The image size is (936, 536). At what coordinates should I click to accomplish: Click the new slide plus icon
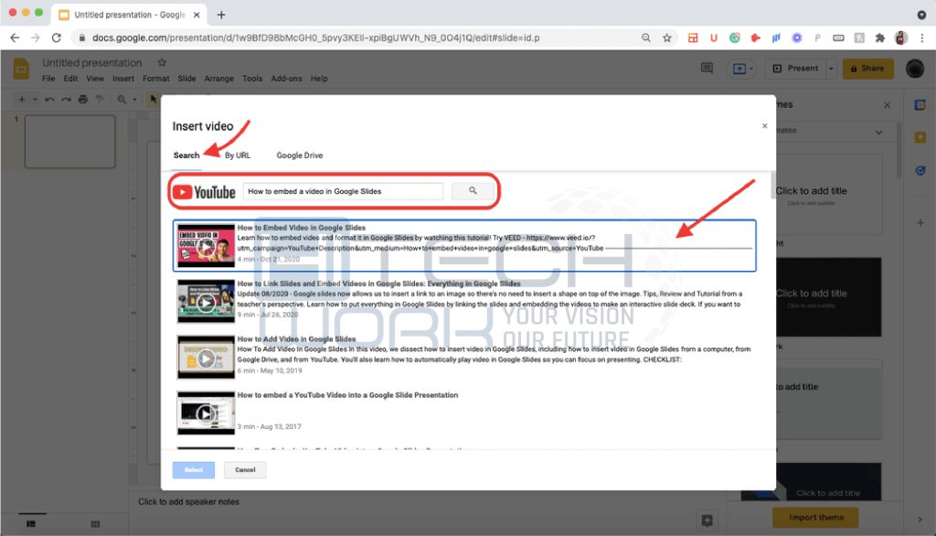(22, 99)
